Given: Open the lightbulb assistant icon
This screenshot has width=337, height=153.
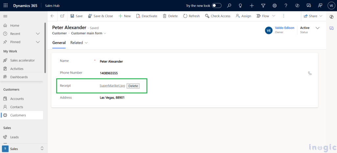Looking at the screenshot, I should [241, 6].
